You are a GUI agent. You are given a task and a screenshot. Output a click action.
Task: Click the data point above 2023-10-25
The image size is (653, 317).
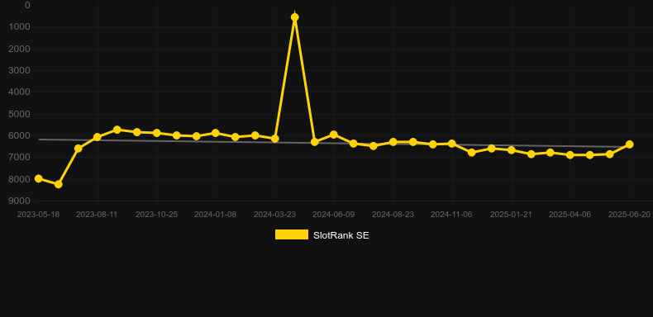point(156,133)
